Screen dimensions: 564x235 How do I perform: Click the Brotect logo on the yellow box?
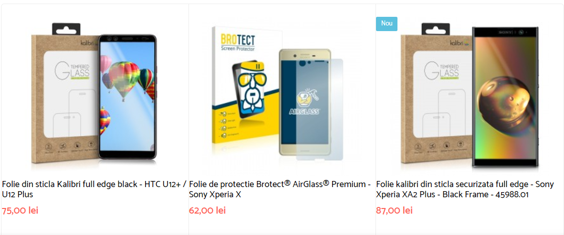click(x=238, y=41)
